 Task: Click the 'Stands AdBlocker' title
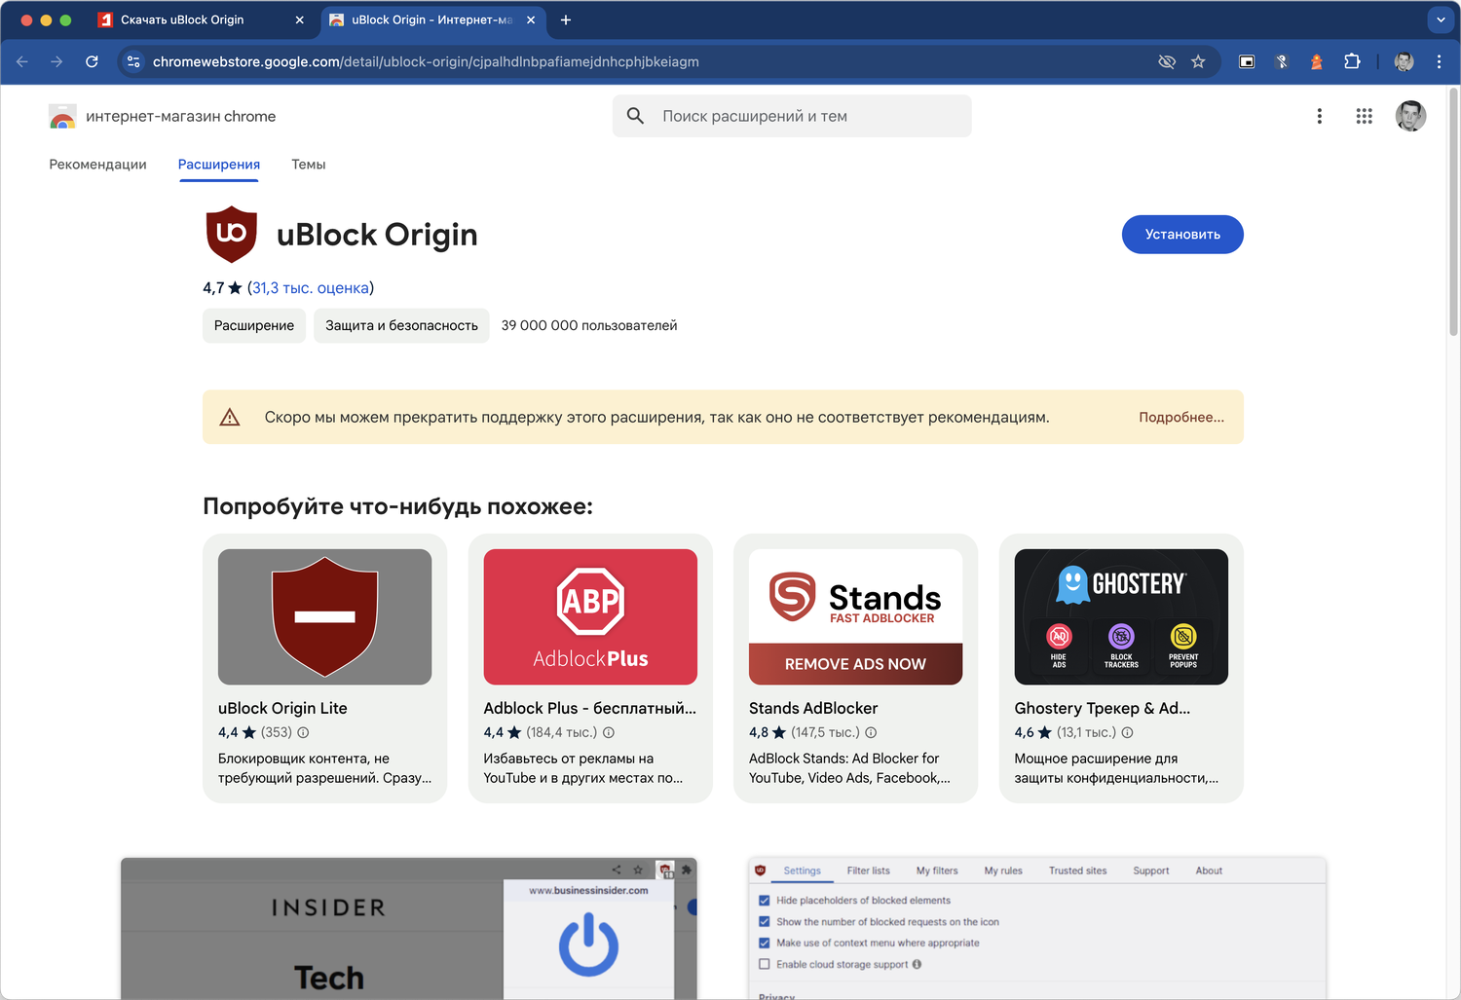pyautogui.click(x=813, y=708)
